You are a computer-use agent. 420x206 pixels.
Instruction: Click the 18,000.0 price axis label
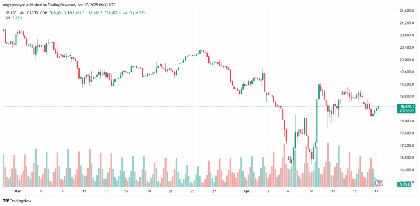pyautogui.click(x=408, y=121)
